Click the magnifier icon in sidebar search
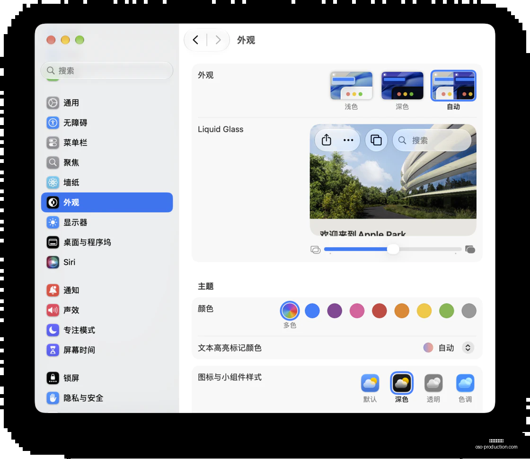 tap(51, 71)
